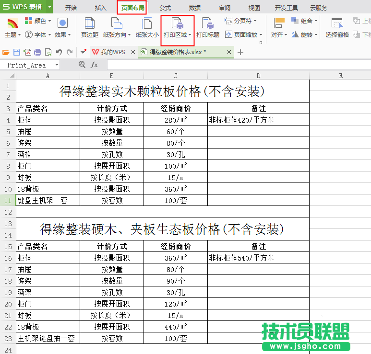Click the fx insert function icon

point(94,65)
